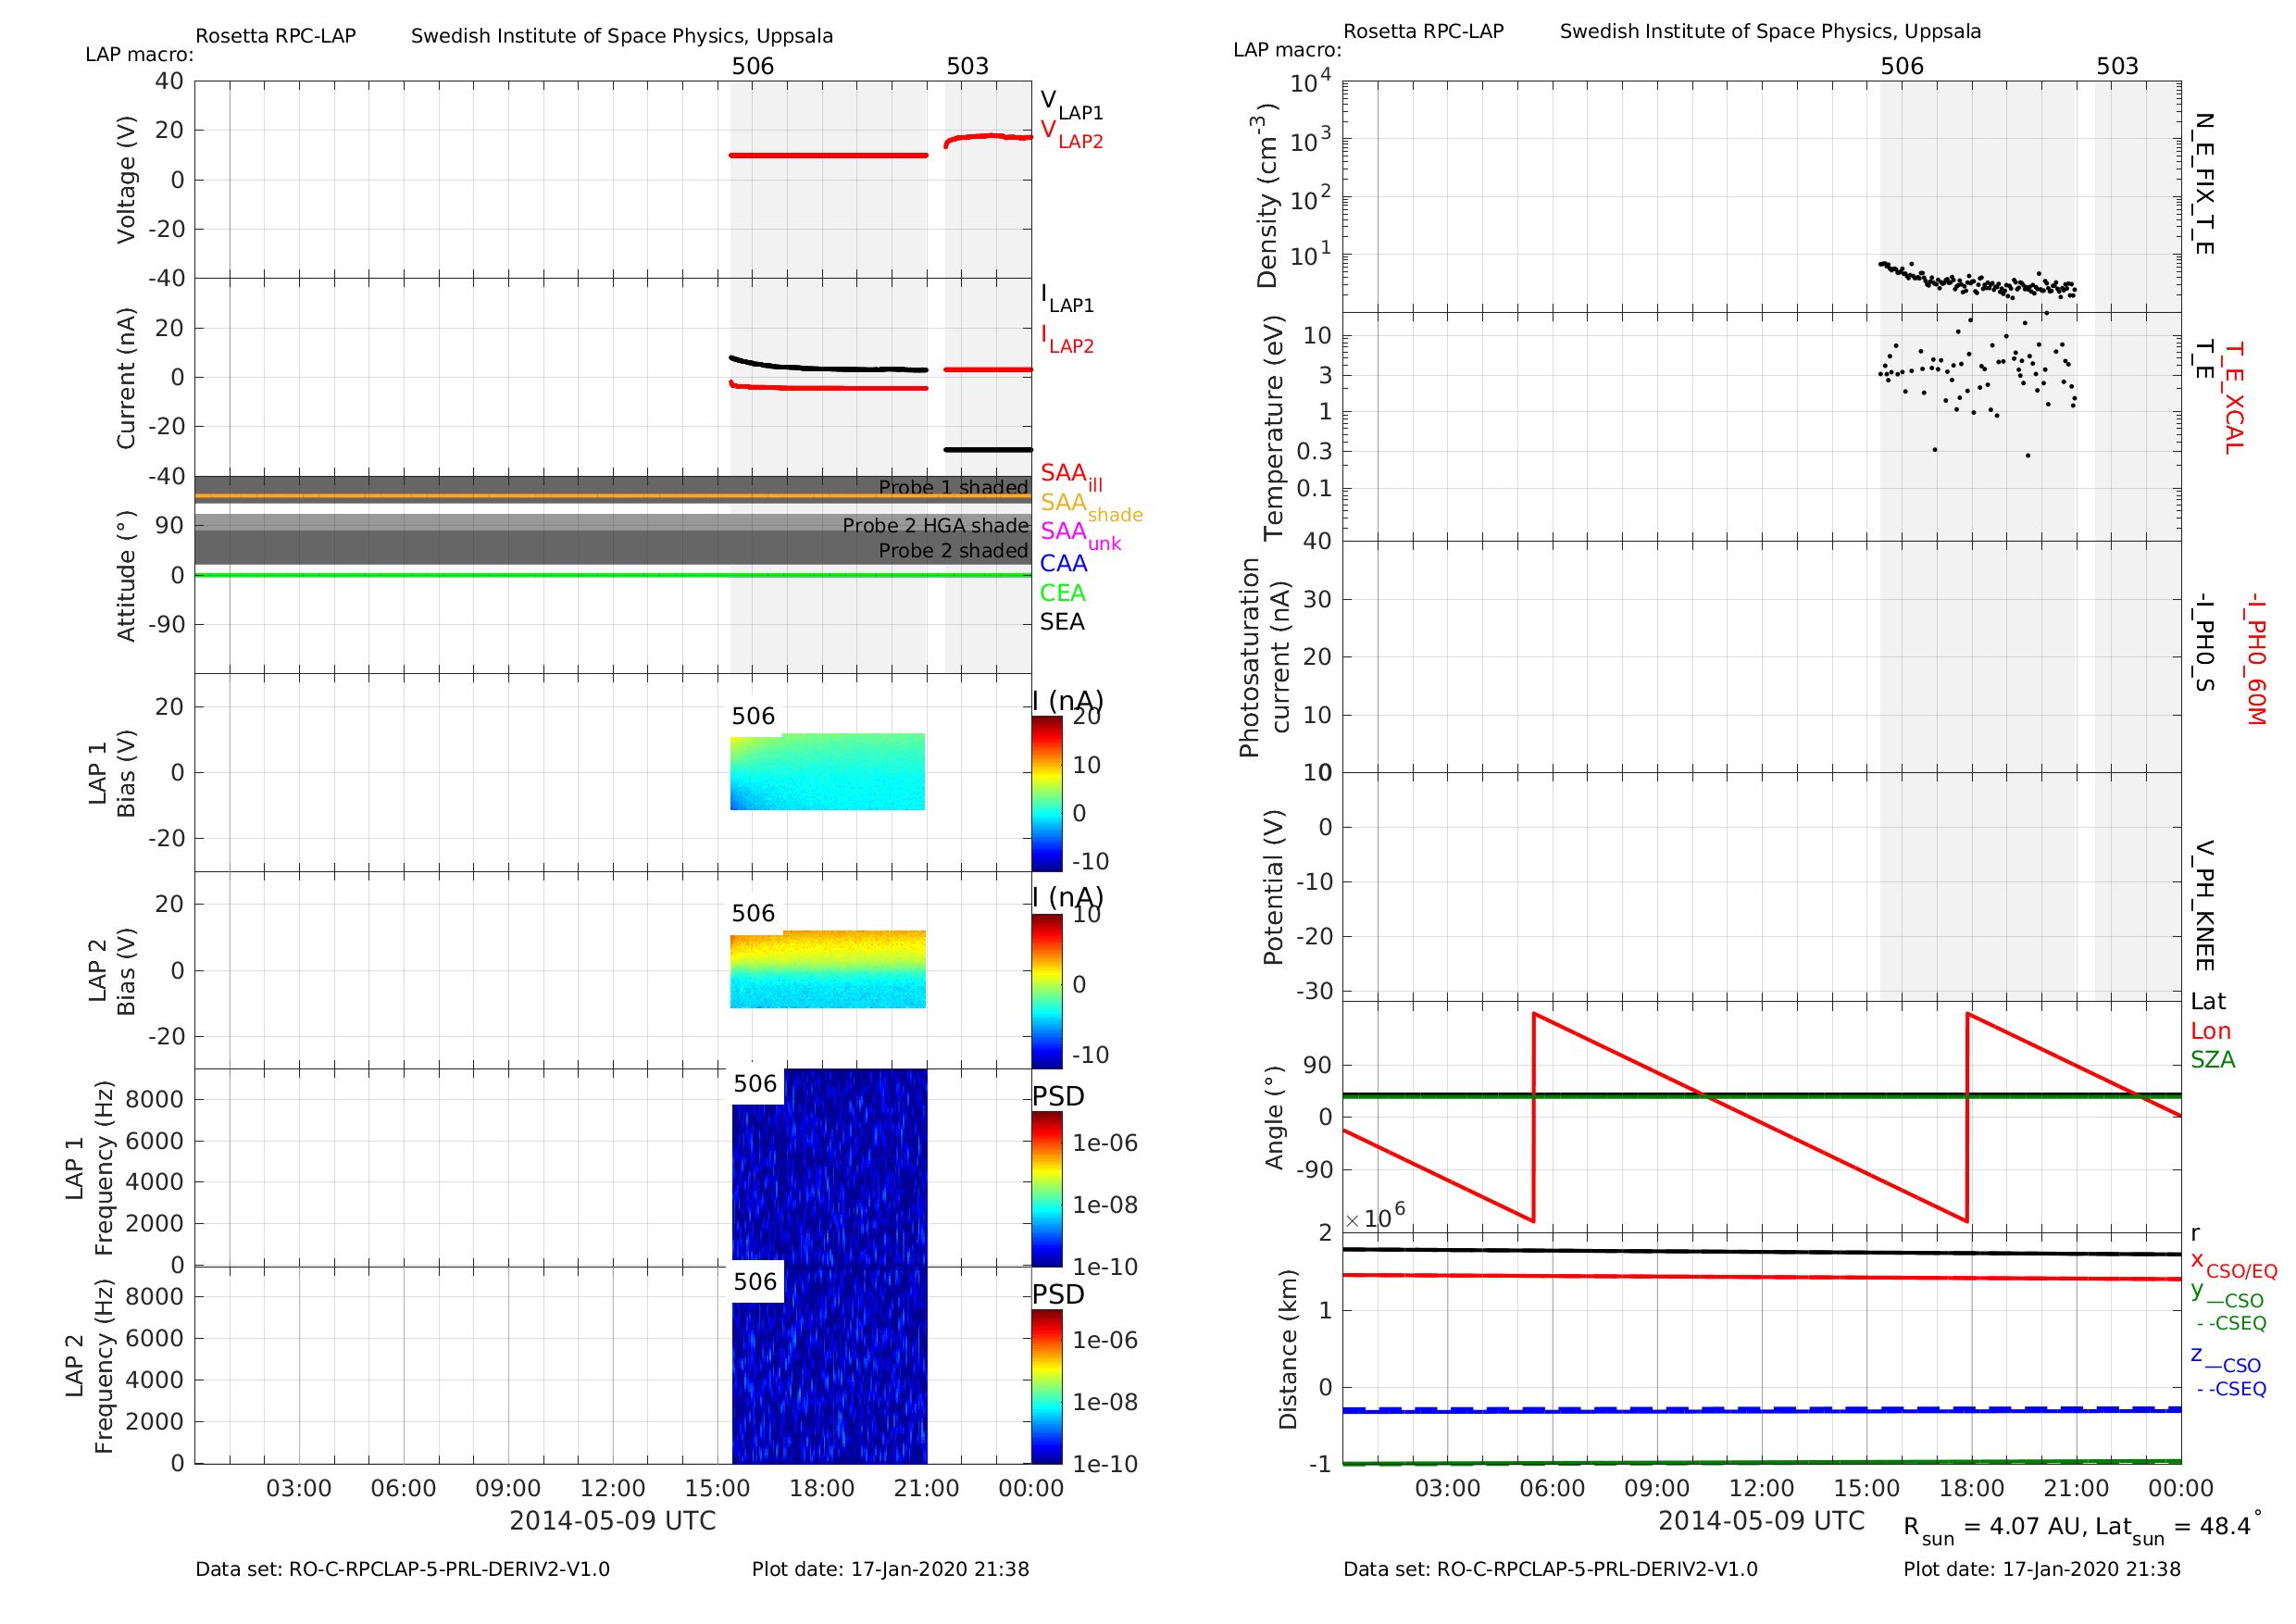Click the LAP 1 bias I (nA) colorbar

(1047, 793)
